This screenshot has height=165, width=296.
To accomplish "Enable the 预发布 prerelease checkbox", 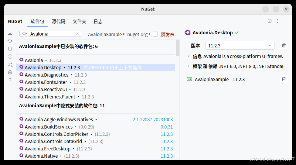I will pos(155,34).
